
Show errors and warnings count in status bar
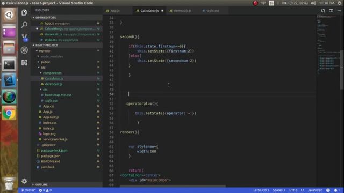pos(45,190)
